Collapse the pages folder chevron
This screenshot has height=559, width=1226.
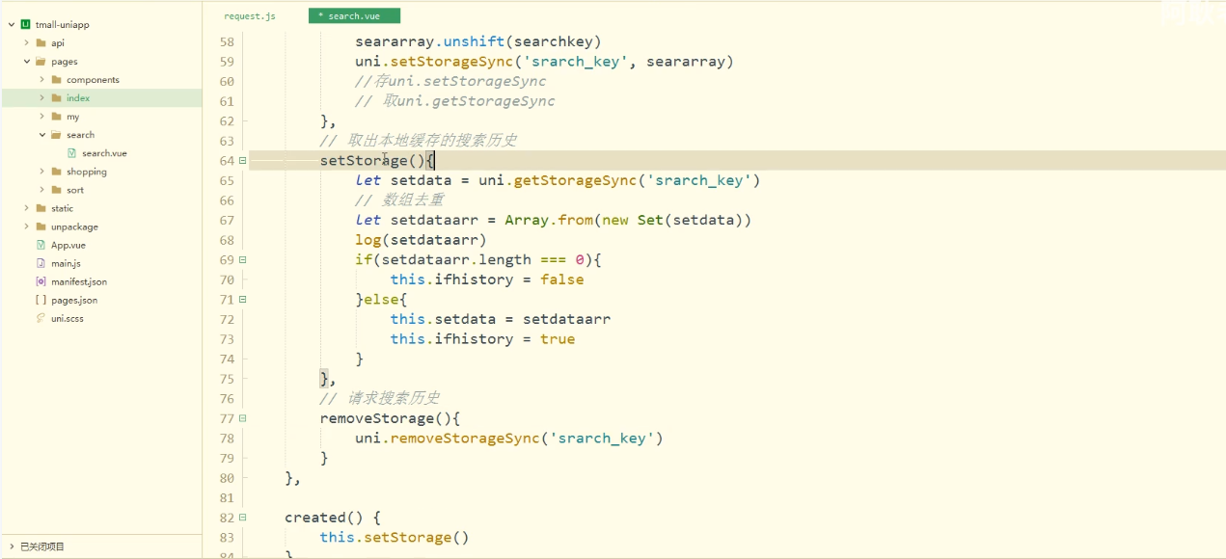[x=26, y=61]
